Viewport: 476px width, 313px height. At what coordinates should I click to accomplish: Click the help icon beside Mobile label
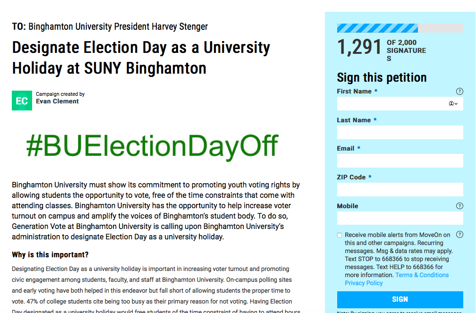click(x=459, y=206)
